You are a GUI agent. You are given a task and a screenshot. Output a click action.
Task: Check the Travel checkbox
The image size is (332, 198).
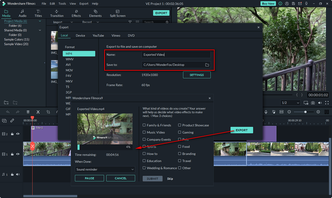pos(180,161)
